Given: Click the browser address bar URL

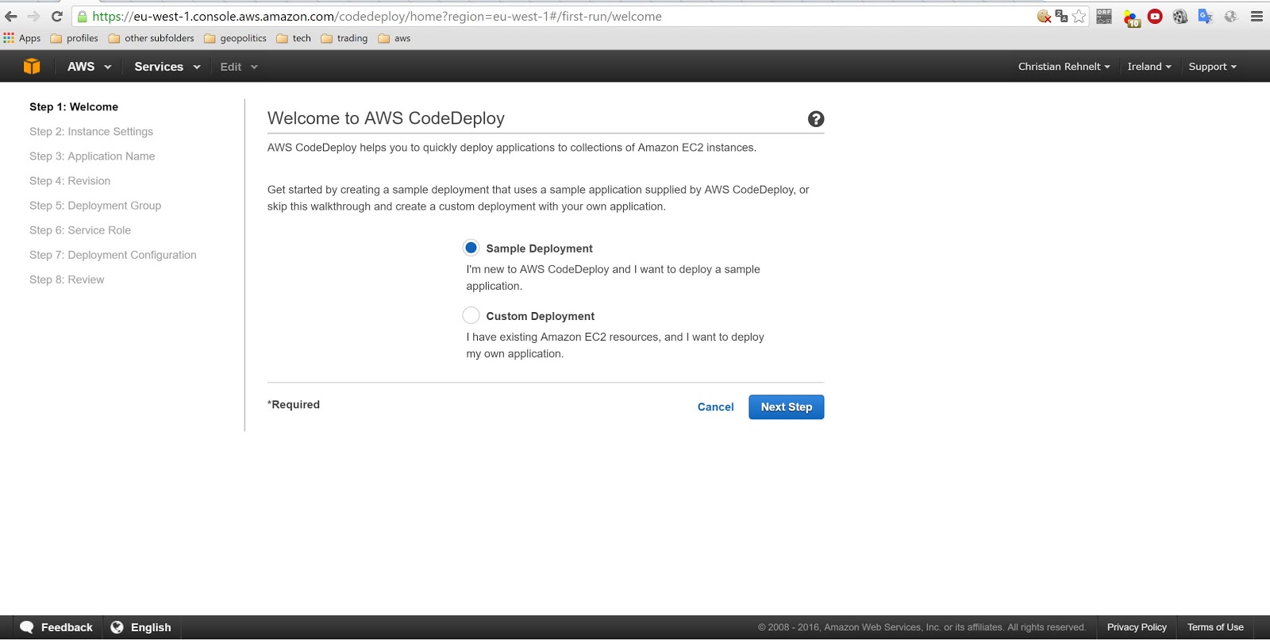Looking at the screenshot, I should pyautogui.click(x=476, y=17).
